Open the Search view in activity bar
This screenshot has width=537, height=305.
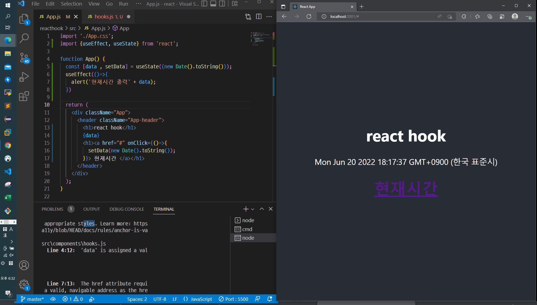24,38
